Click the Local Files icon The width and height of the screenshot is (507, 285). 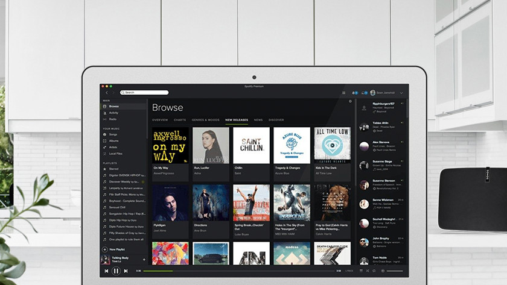pos(104,154)
